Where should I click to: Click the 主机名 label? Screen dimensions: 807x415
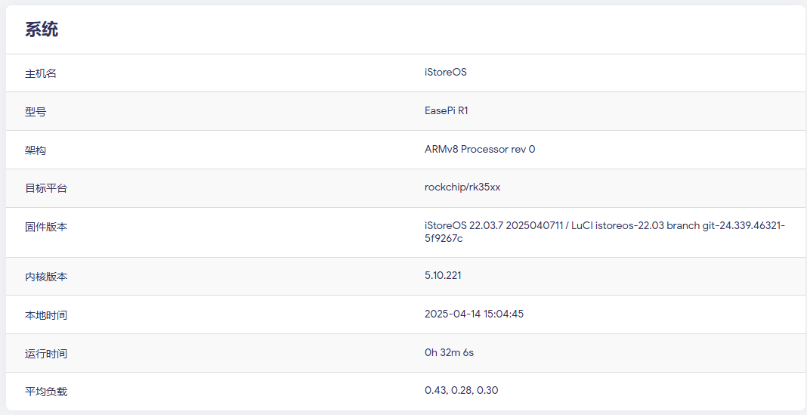click(x=41, y=73)
